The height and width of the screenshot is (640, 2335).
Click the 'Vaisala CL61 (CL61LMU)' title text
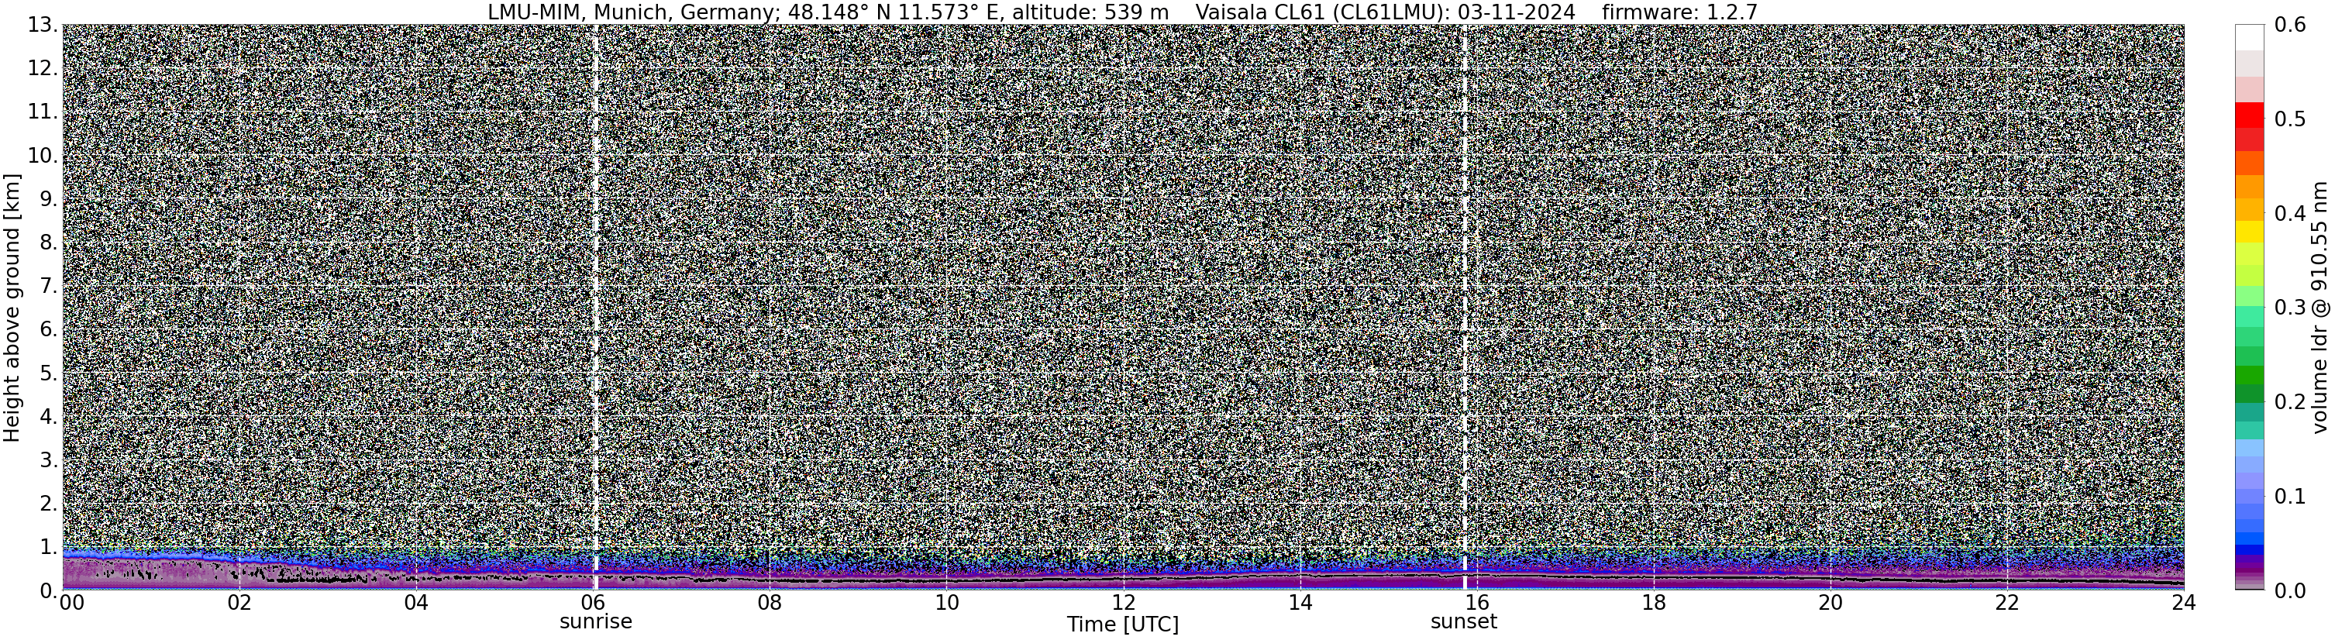pos(1325,12)
